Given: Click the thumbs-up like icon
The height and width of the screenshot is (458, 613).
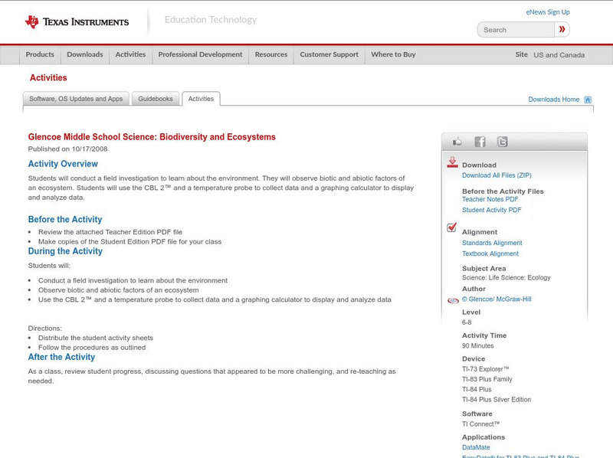Looking at the screenshot, I should [x=457, y=142].
